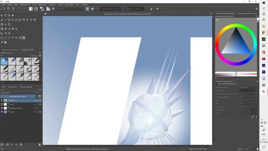Select the Zoom magnifier tool
Image resolution: width=268 pixels, height=151 pixels.
[2, 42]
